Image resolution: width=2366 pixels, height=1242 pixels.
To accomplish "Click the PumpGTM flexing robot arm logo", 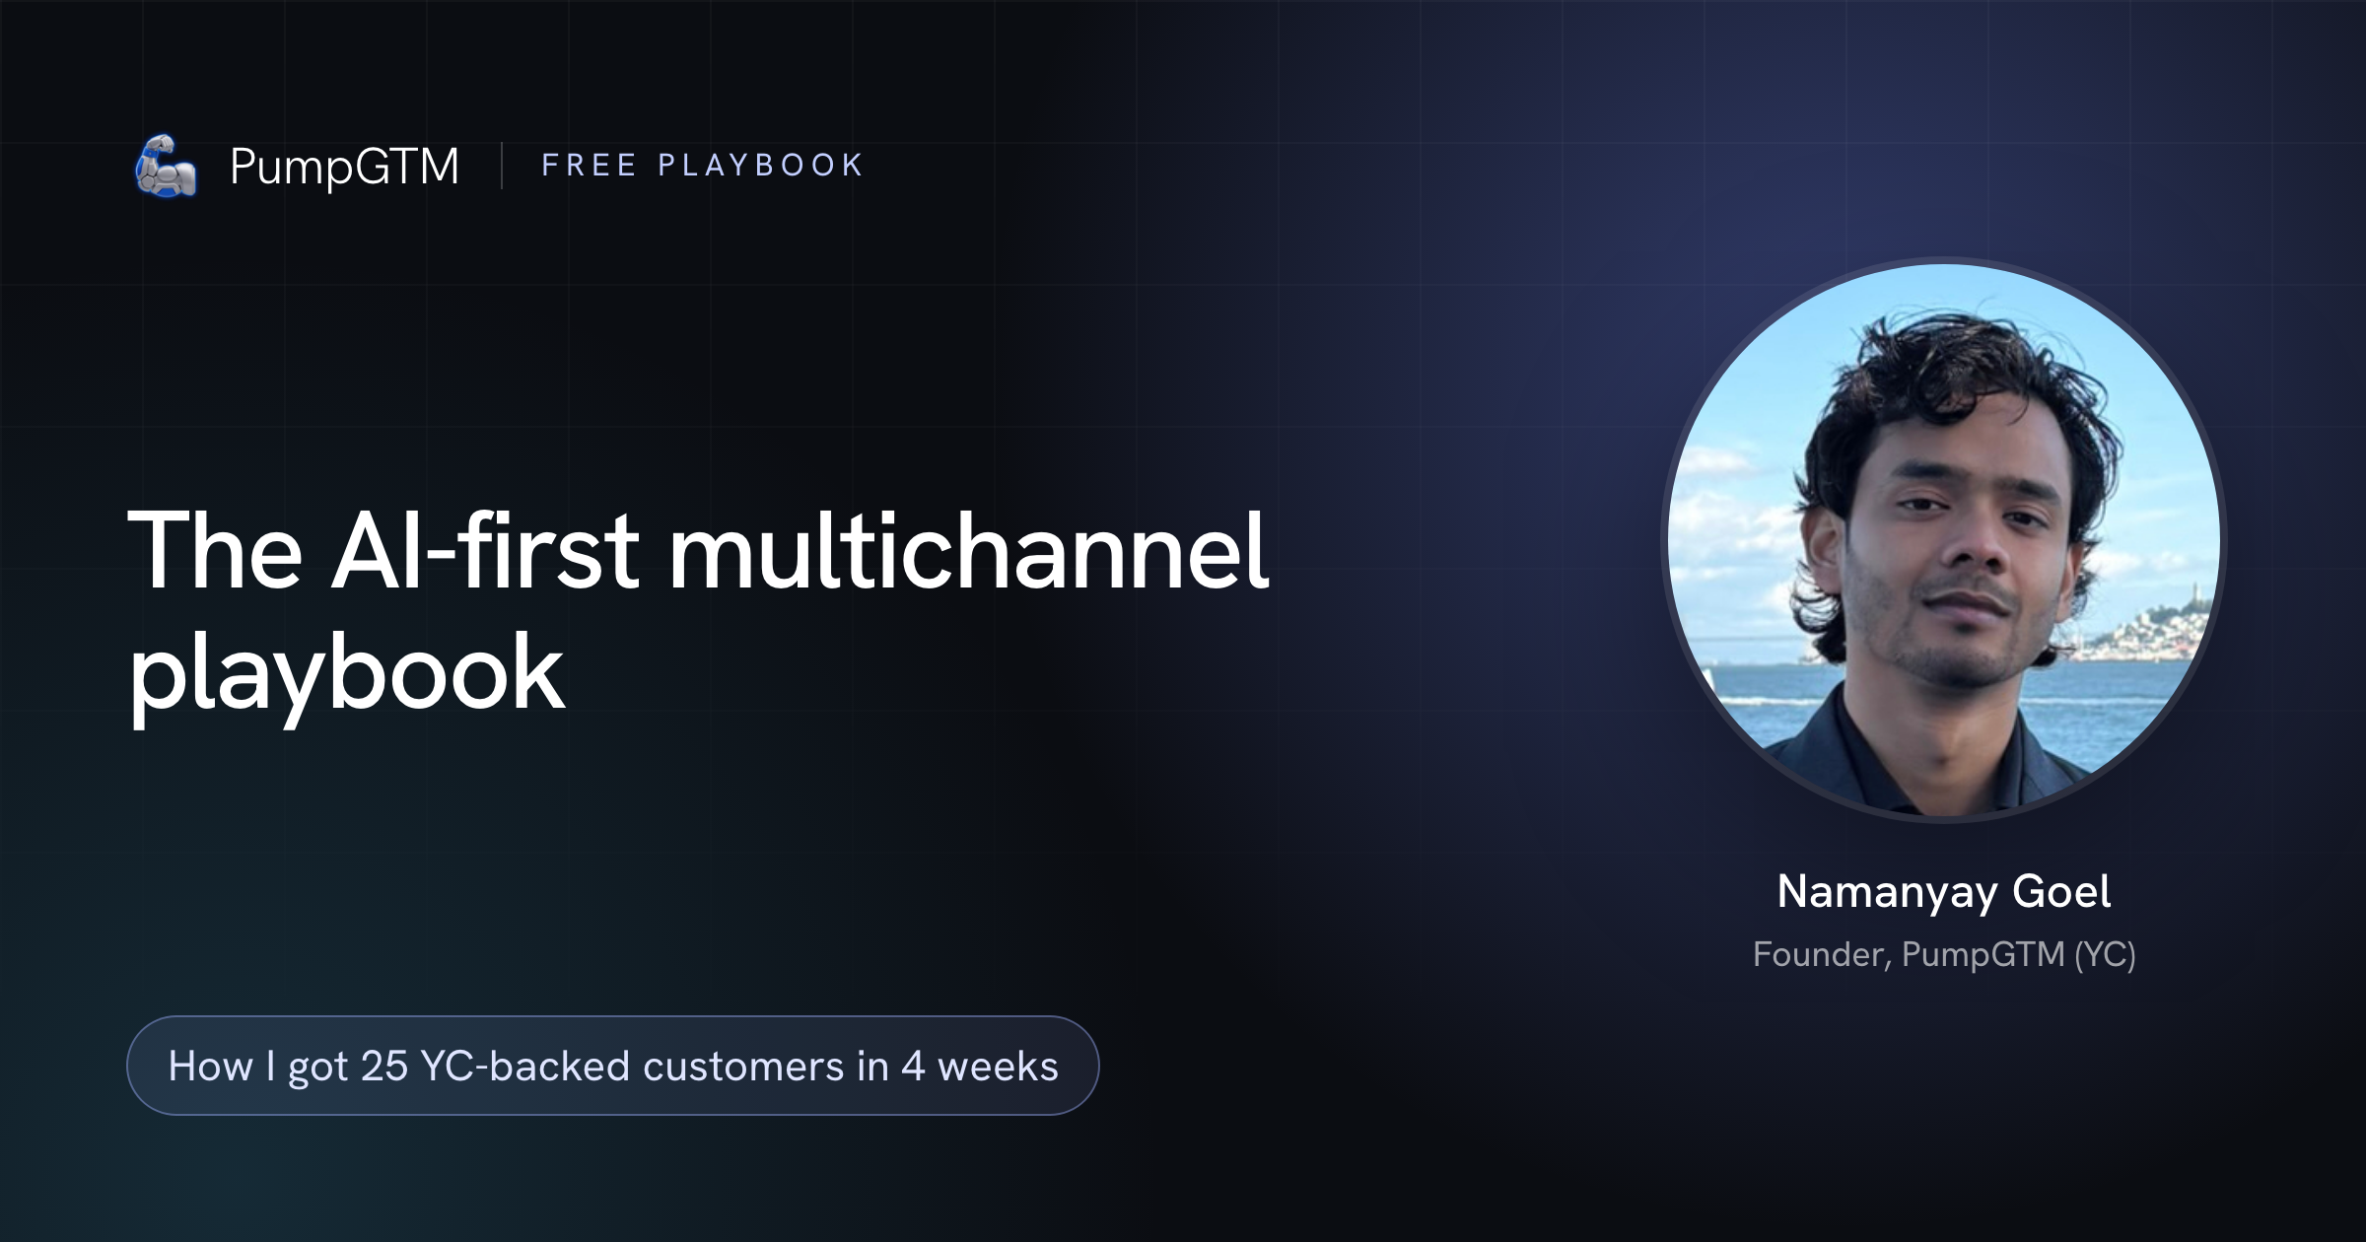I will click(x=166, y=166).
